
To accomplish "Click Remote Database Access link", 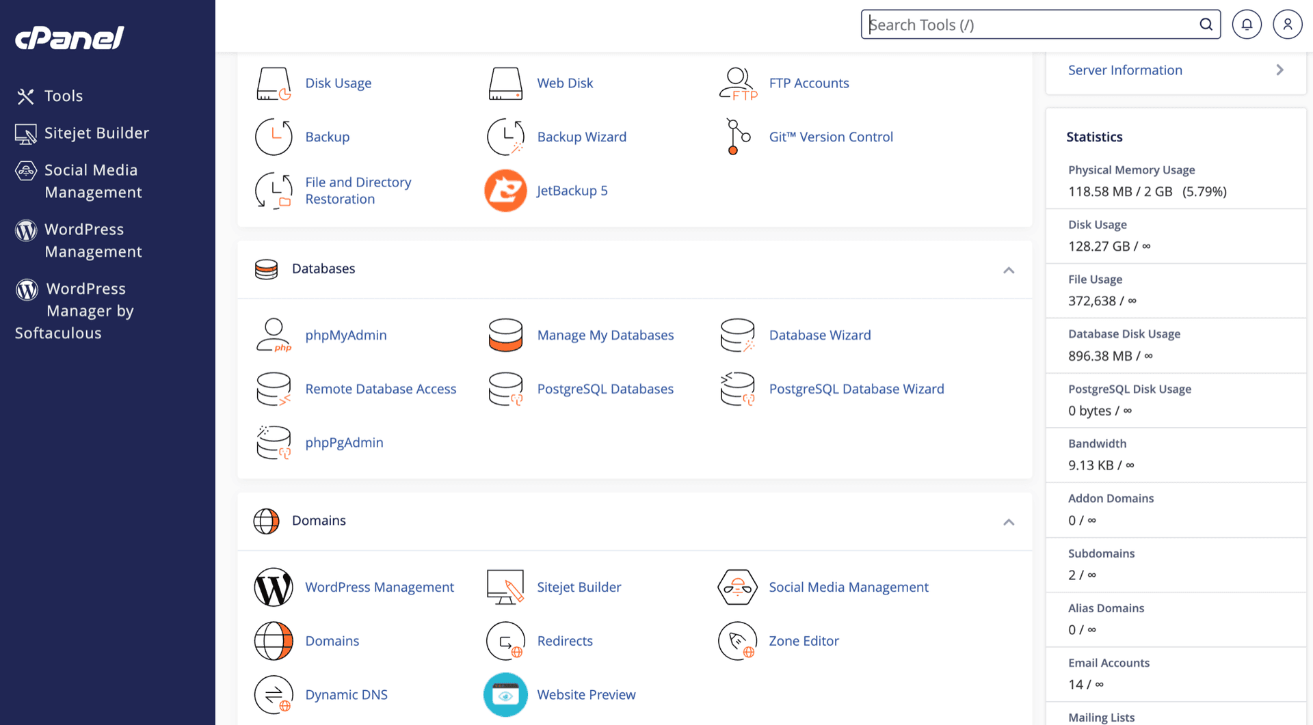I will click(380, 389).
